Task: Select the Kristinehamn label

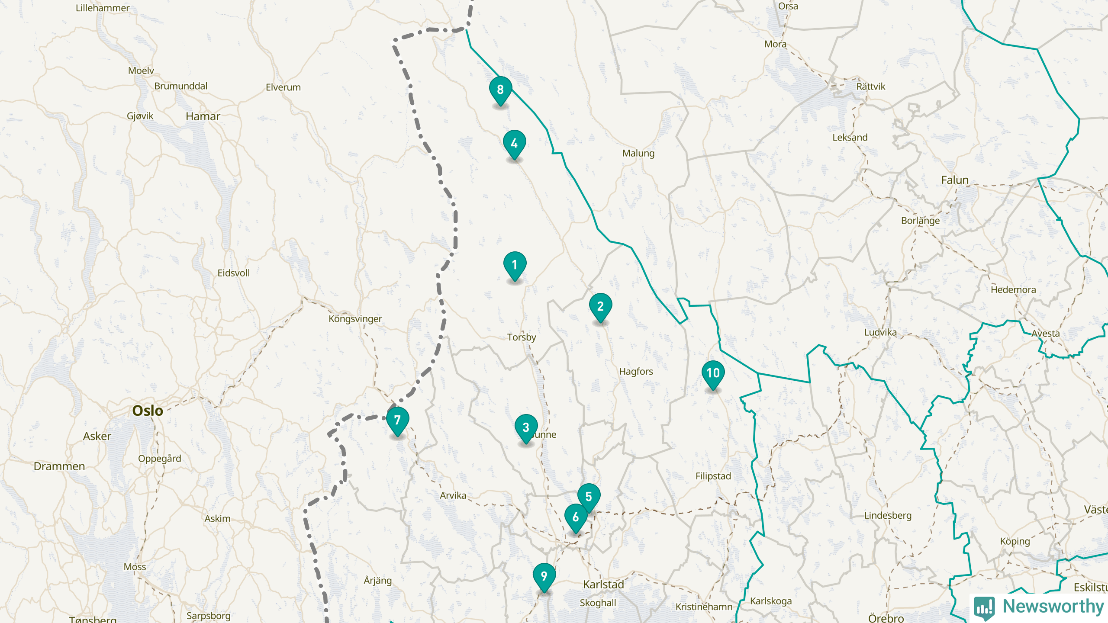Action: click(704, 607)
